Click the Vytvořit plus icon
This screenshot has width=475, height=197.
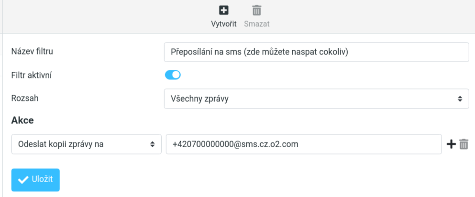point(224,10)
